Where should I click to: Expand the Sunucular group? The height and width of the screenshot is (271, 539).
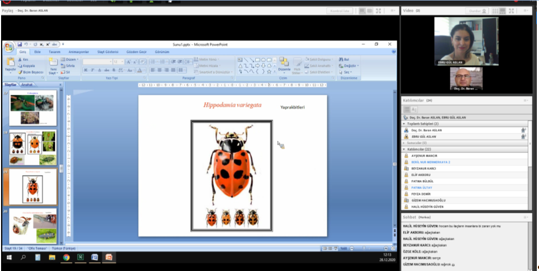coord(404,143)
